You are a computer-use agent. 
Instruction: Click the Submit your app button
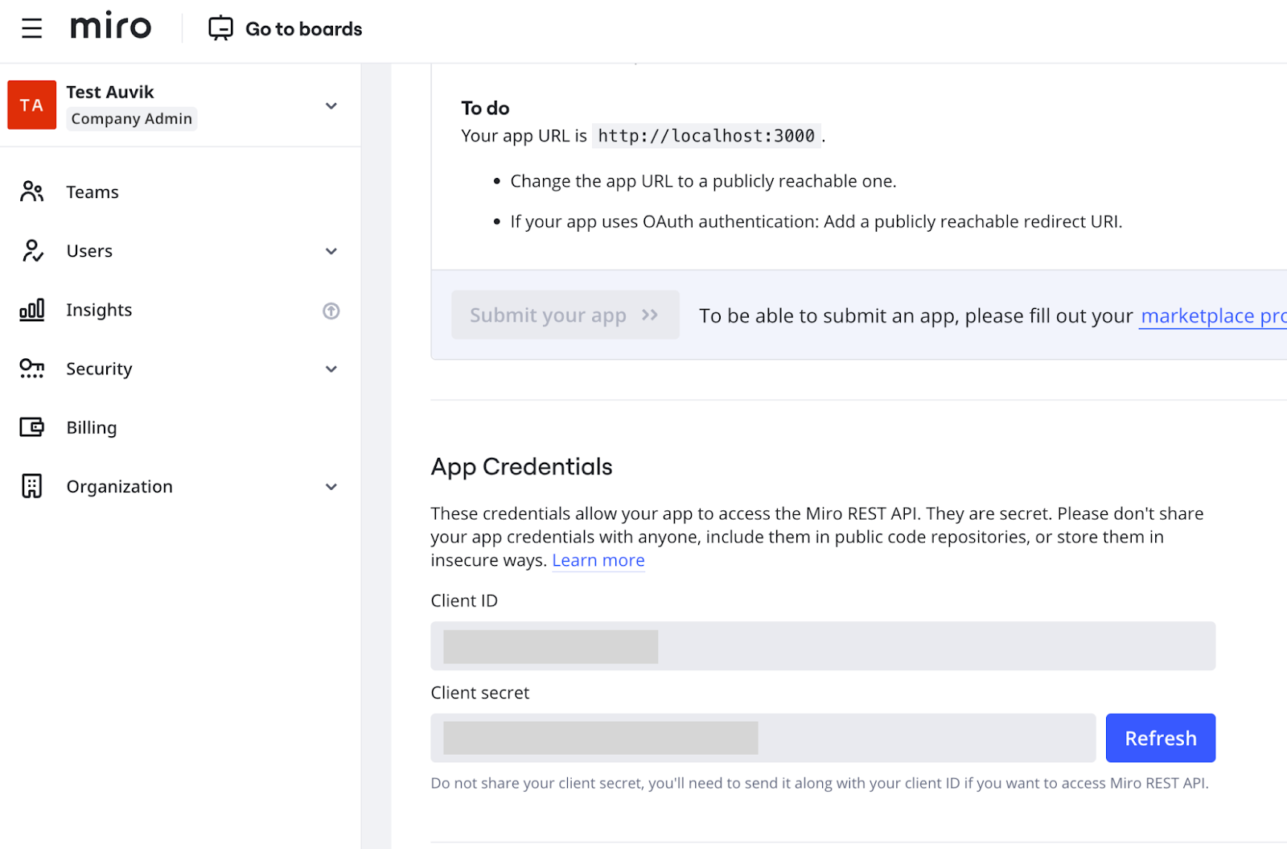click(565, 315)
